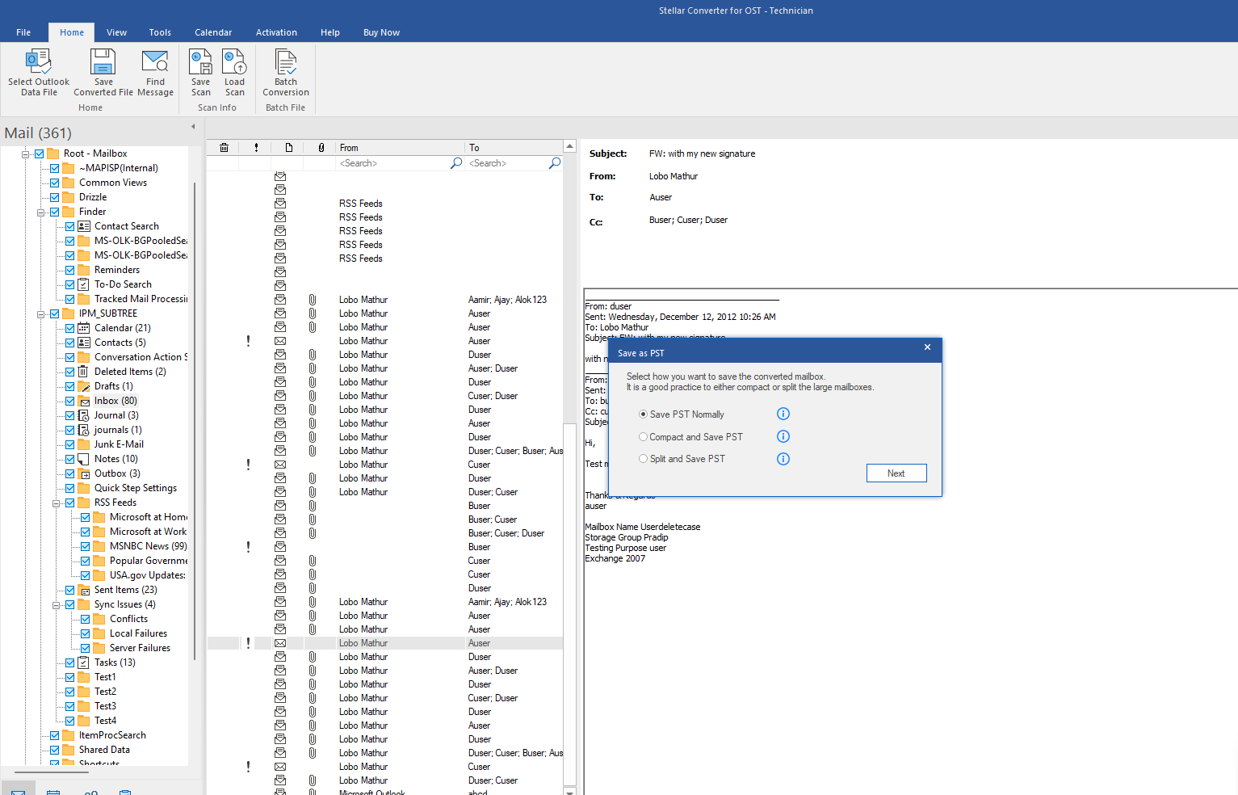Click the search magnifier in From filter
Viewport: 1238px width, 795px height.
(456, 163)
